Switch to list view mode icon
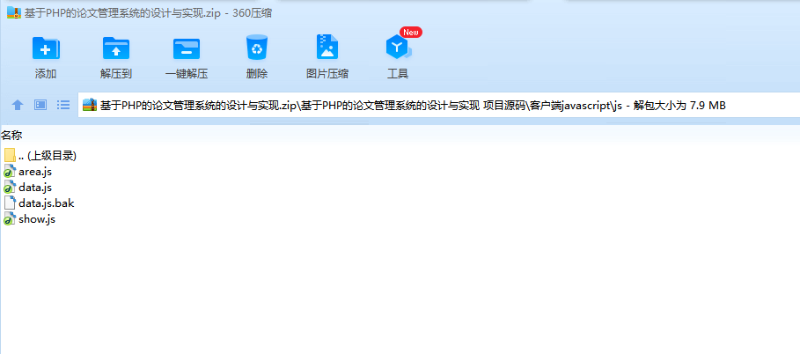Screen dimensions: 800x354 [x=63, y=105]
